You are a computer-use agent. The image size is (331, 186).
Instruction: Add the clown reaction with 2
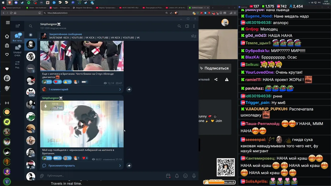pos(77,82)
